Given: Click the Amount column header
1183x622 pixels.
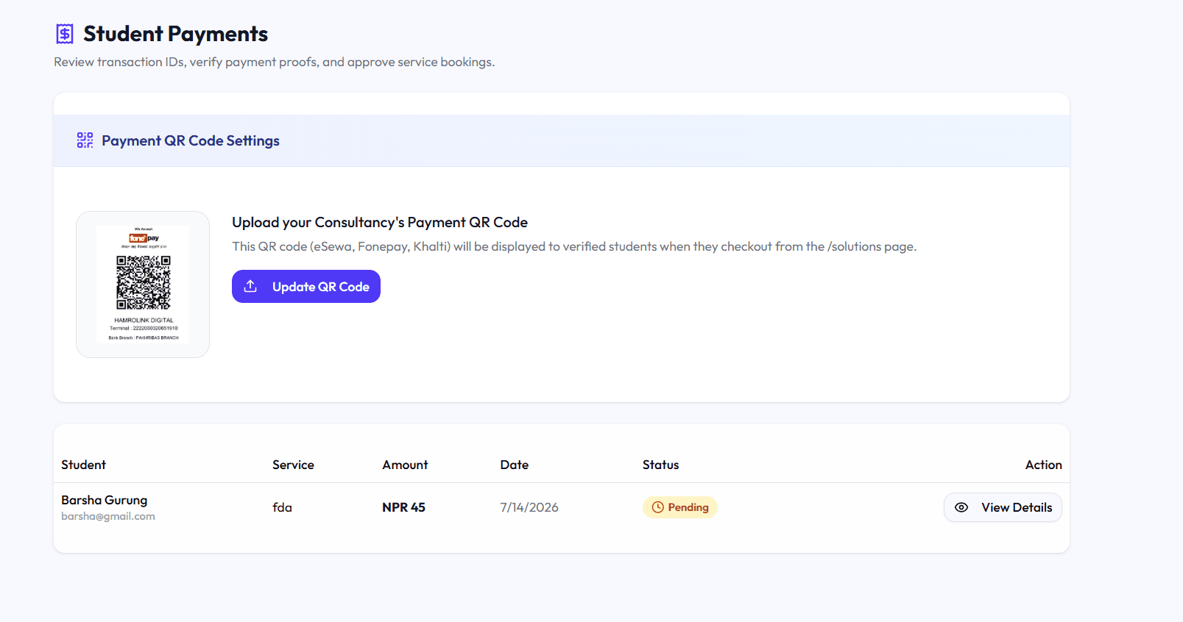Looking at the screenshot, I should coord(405,465).
